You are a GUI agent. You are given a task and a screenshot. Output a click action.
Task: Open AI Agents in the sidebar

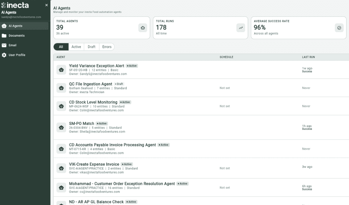(24, 26)
